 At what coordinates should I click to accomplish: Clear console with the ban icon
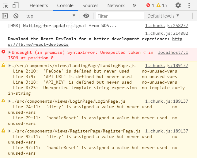(x=16, y=16)
